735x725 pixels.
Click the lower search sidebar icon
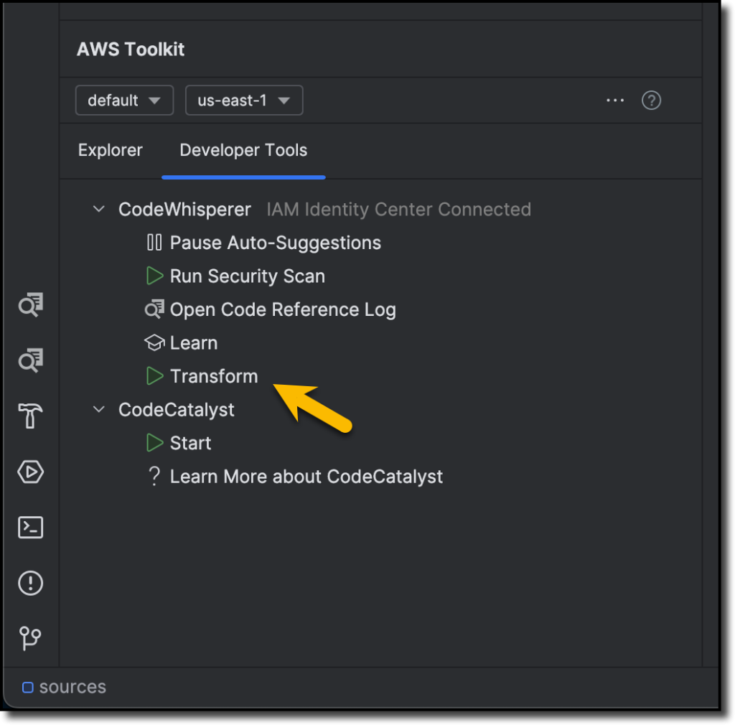click(x=30, y=360)
